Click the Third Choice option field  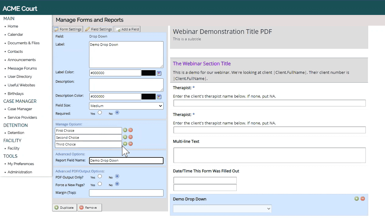click(88, 144)
